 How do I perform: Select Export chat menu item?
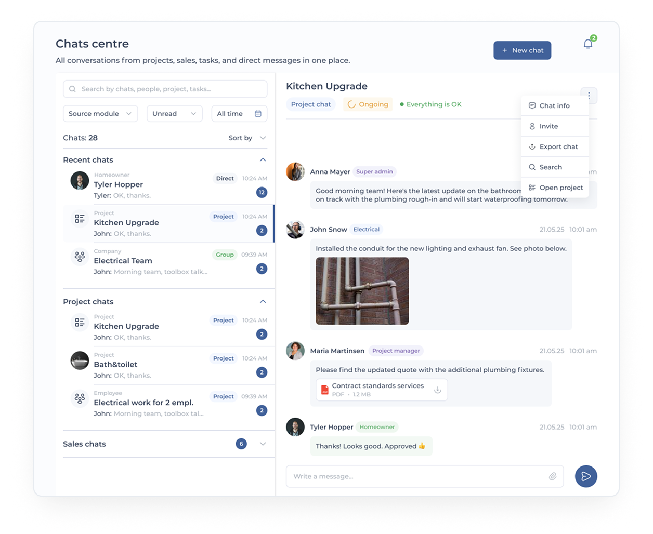click(555, 146)
